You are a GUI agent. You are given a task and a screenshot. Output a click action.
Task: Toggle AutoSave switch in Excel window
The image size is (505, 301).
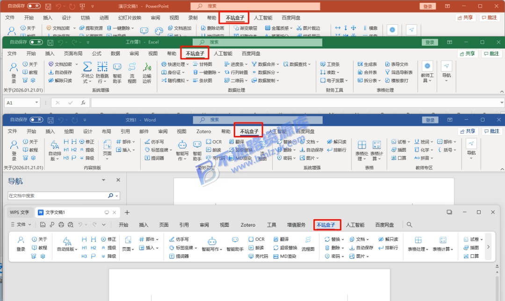click(x=36, y=42)
